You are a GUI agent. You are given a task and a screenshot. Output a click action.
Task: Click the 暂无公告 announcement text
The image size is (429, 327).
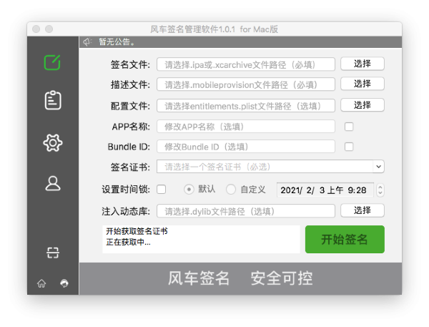tap(117, 42)
